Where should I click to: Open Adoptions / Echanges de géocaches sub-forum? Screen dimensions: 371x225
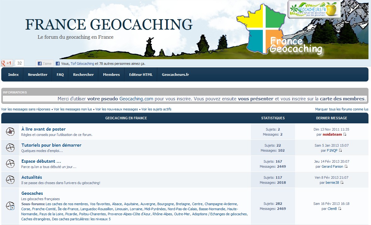click(x=219, y=214)
